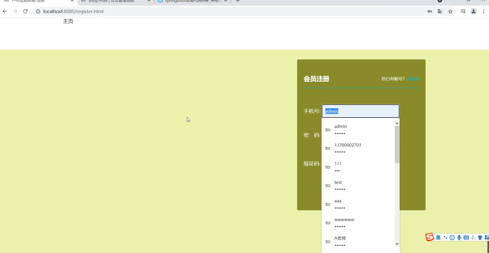This screenshot has width=489, height=253.
Task: Open the 主页 link
Action: tap(68, 21)
